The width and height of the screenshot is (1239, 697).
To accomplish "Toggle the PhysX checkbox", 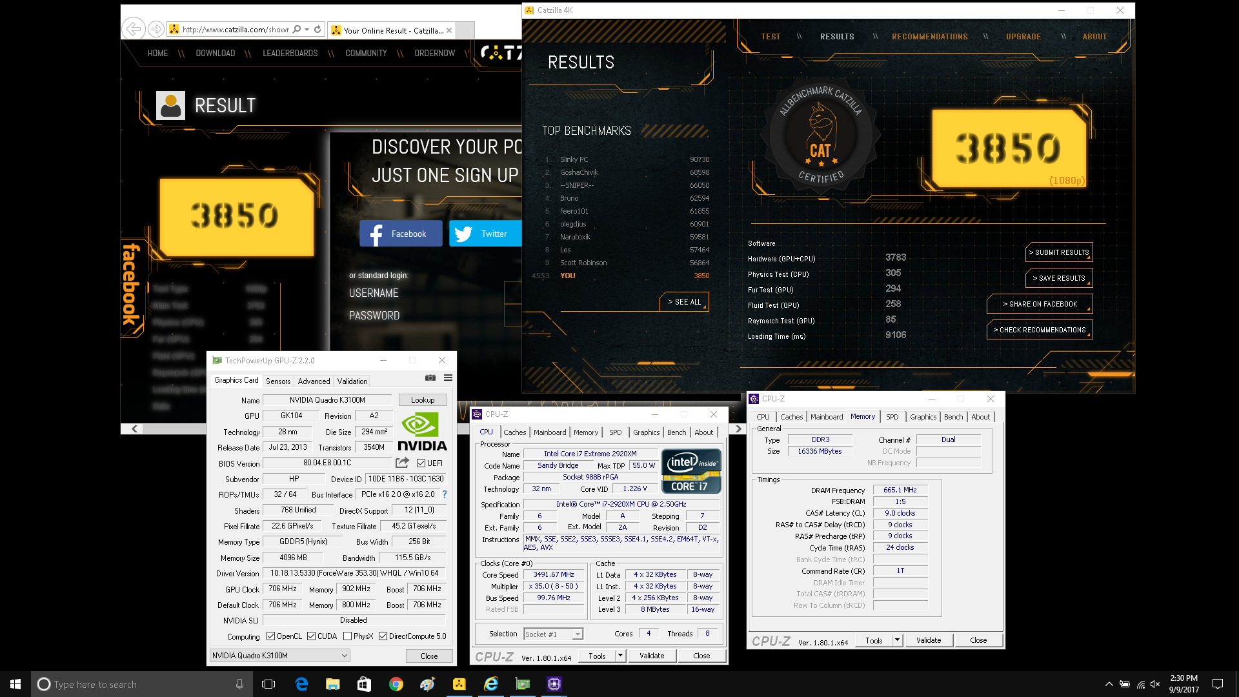I will coord(348,636).
